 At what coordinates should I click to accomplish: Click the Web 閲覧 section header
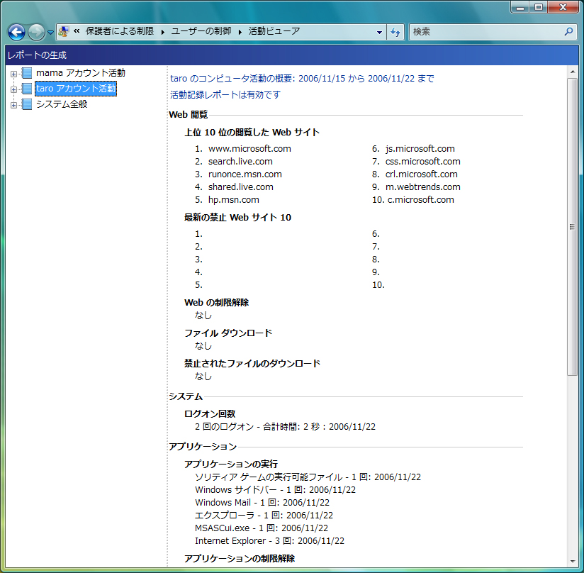click(x=188, y=115)
